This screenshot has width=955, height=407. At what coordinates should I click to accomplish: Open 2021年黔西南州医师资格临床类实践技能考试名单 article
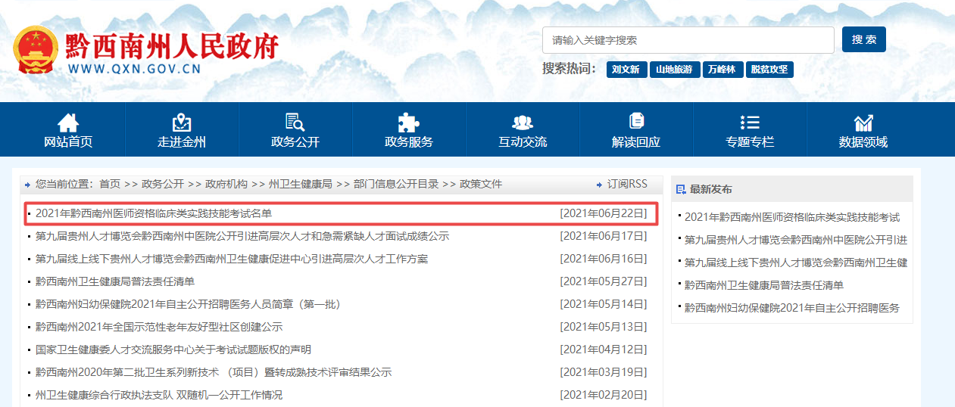click(153, 213)
